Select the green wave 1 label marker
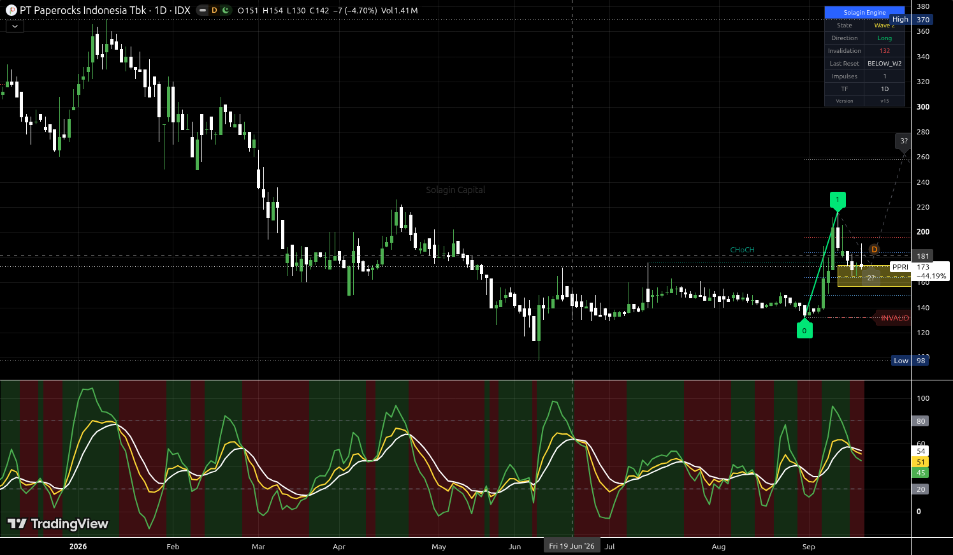 point(838,200)
